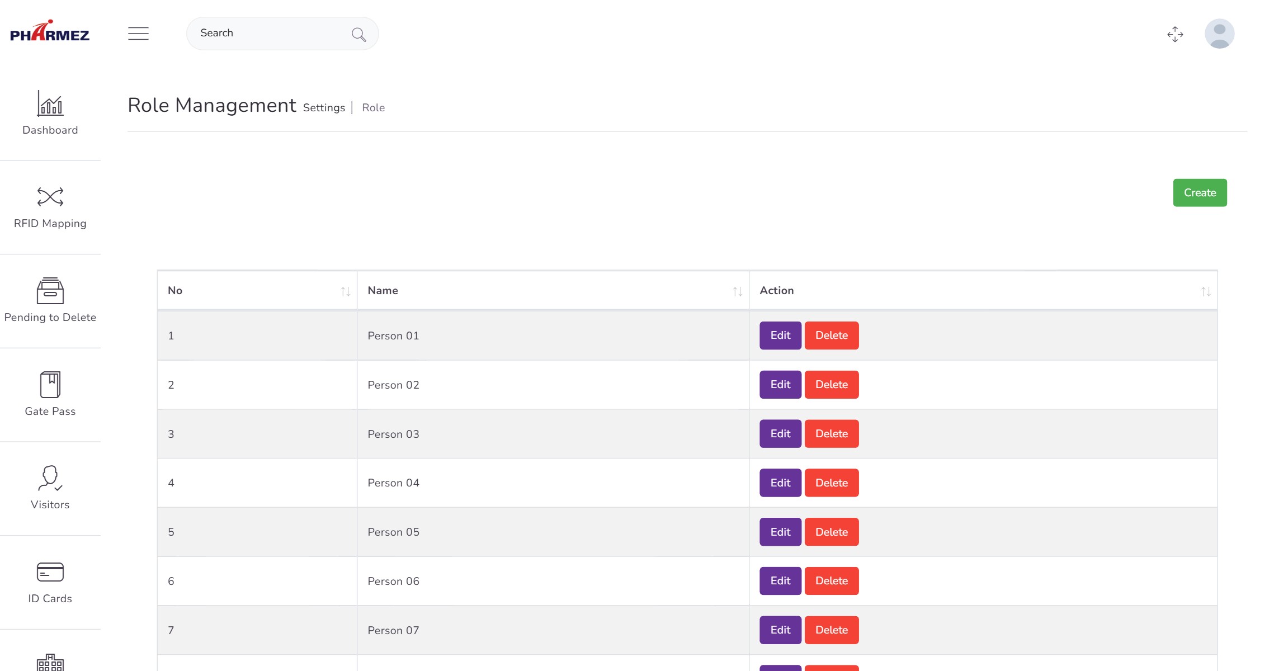Viewport: 1274px width, 671px height.
Task: Delete Person 06 role
Action: pyautogui.click(x=832, y=581)
